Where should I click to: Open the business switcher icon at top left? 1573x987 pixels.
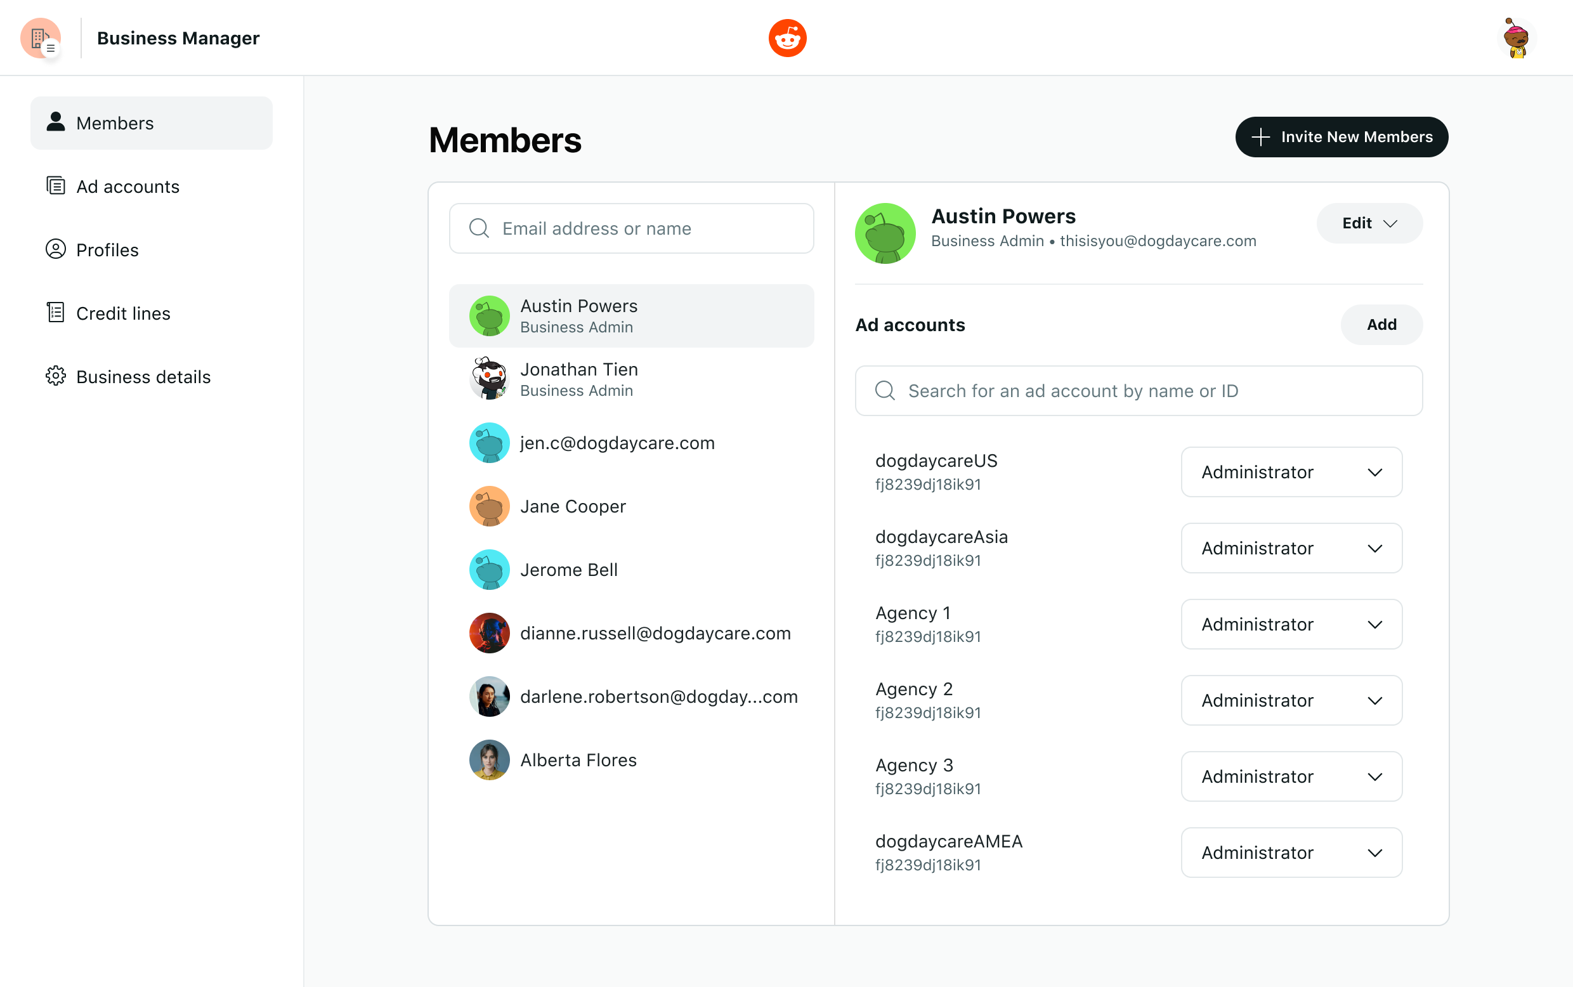tap(41, 38)
